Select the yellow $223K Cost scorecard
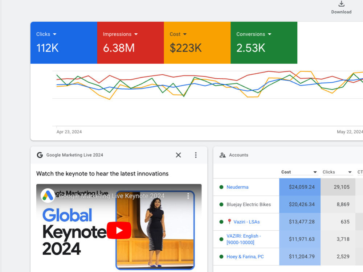Image resolution: width=363 pixels, height=272 pixels. pos(197,43)
